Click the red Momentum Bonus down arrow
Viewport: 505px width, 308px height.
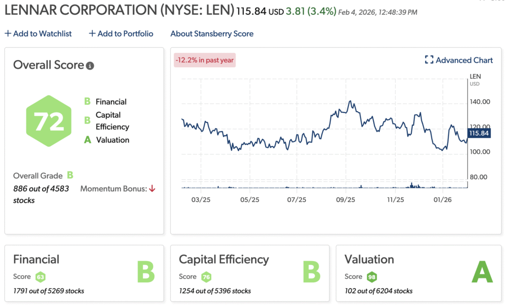point(152,189)
